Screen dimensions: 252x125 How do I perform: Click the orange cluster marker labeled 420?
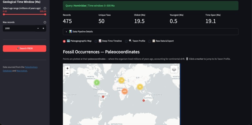(124, 91)
